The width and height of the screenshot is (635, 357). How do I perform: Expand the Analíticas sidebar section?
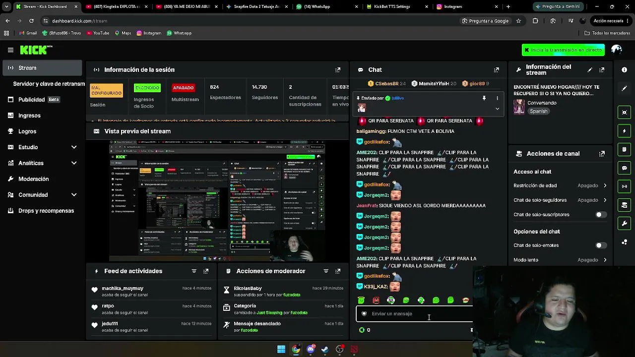coord(74,163)
